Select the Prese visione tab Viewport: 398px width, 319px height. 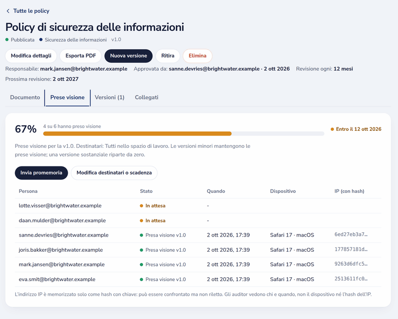click(x=67, y=98)
